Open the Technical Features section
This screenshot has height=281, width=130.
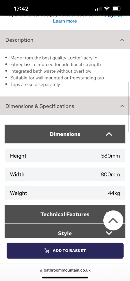pos(65,214)
